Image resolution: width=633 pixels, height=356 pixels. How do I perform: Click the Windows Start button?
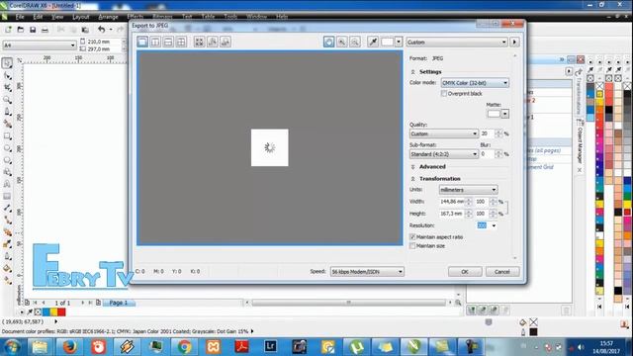11,347
